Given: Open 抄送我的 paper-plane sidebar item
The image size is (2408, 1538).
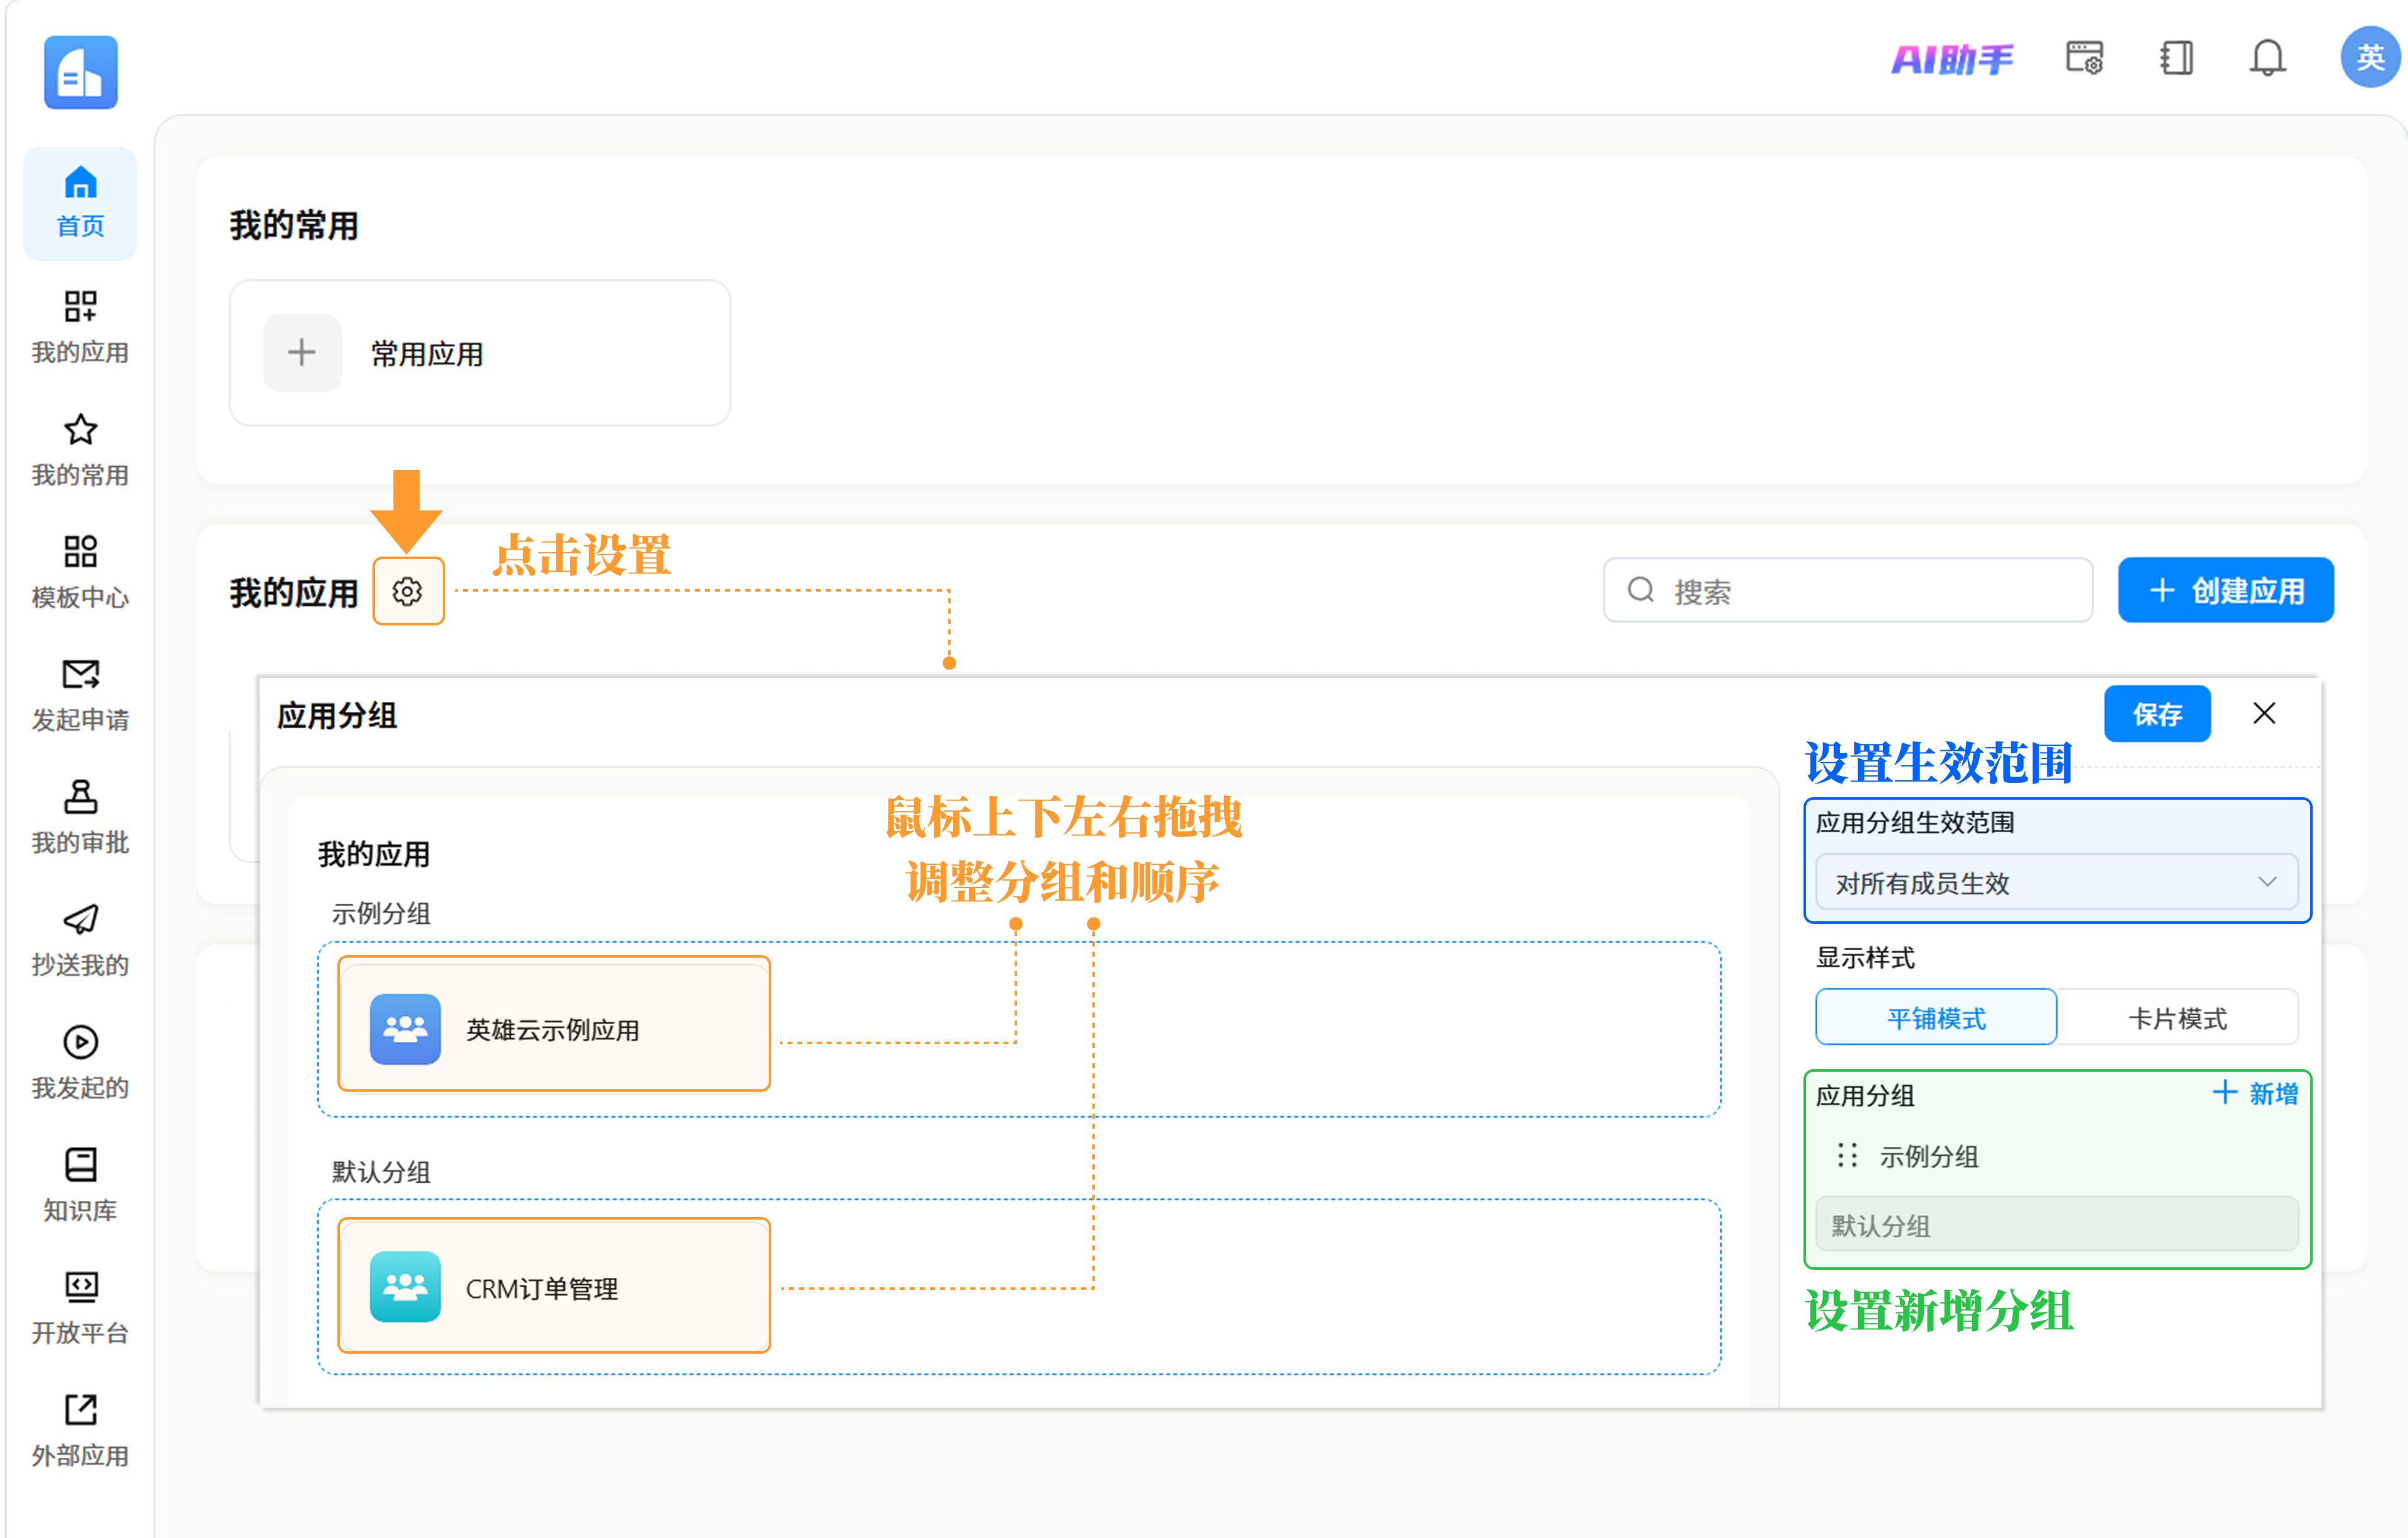Looking at the screenshot, I should point(80,939).
